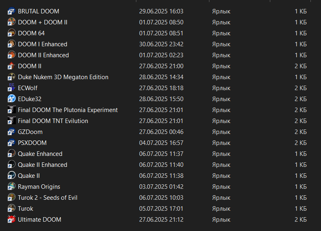Viewport: 321px width, 231px height.
Task: Click the Turok 2 - Seeds of Evil icon
Action: tap(11, 197)
